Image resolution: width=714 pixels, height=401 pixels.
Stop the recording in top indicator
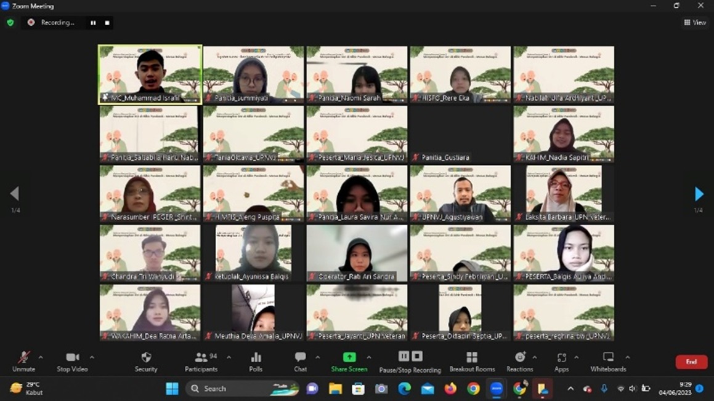107,23
